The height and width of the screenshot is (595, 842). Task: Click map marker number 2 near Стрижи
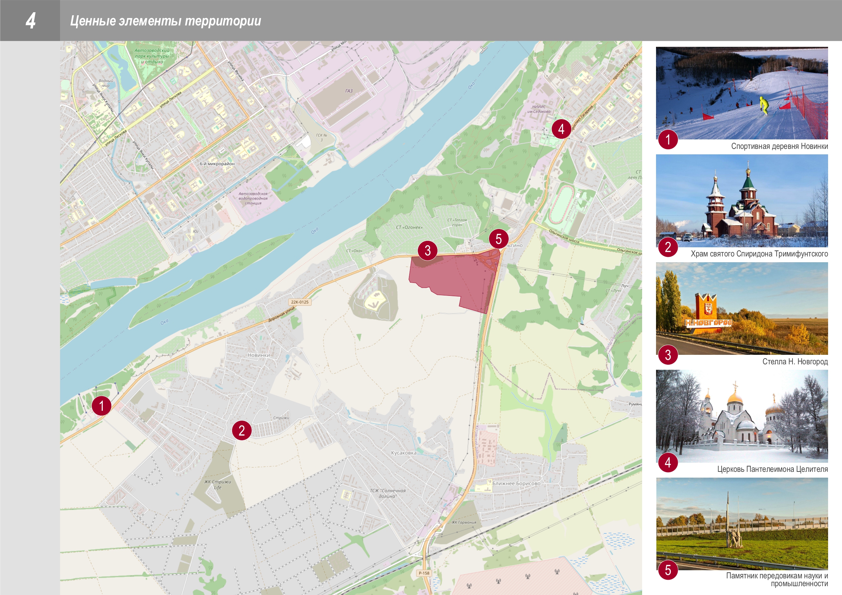pos(241,430)
